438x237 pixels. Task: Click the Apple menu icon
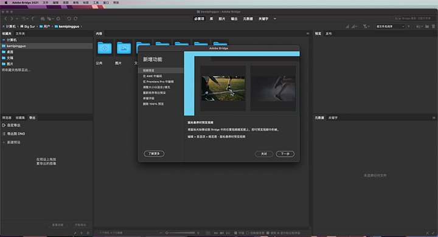(6, 2)
